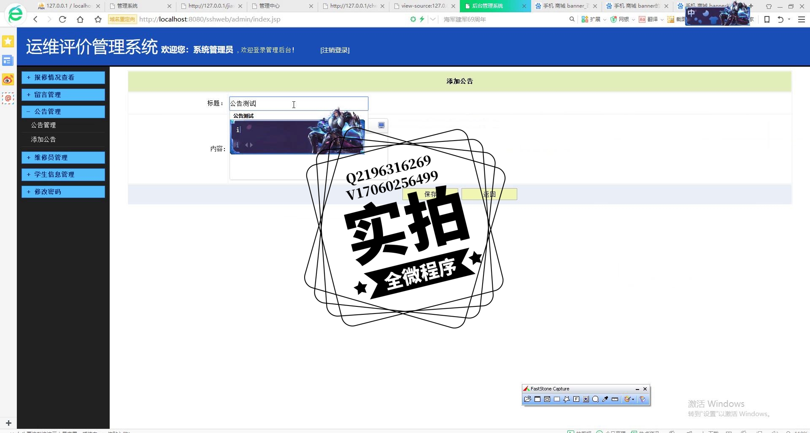This screenshot has height=433, width=810.
Task: Capture full screen in FastStone Capture
Action: (x=576, y=399)
